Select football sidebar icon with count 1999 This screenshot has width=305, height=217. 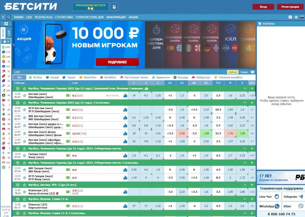[x=3, y=47]
